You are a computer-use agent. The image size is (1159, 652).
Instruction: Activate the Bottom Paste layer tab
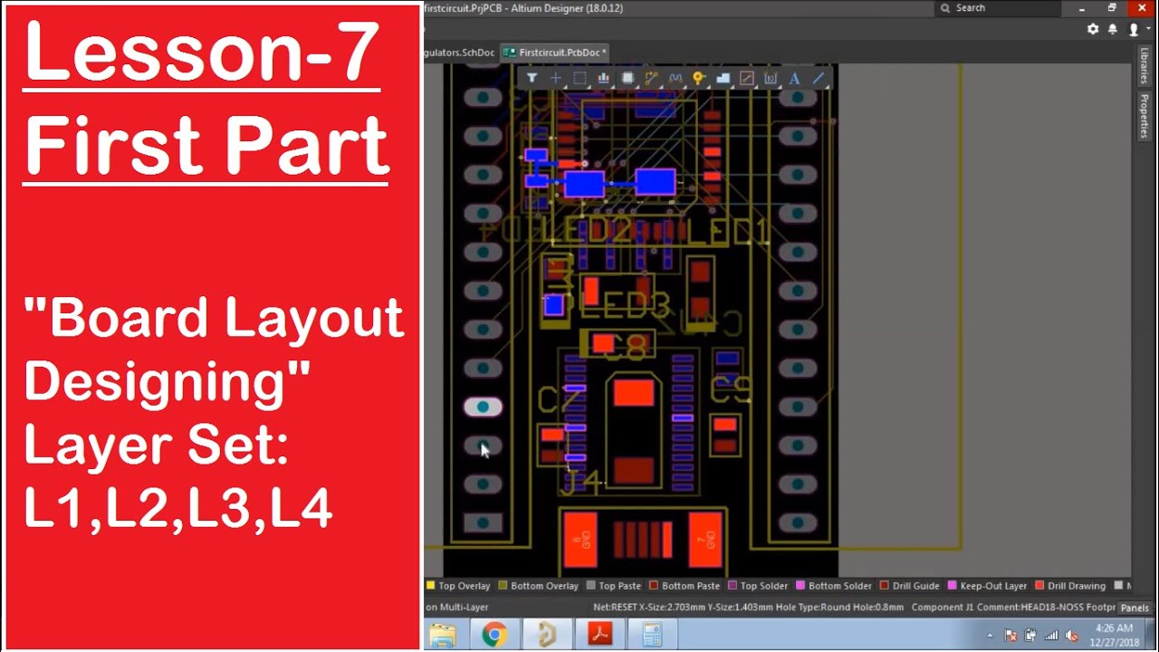(x=685, y=586)
